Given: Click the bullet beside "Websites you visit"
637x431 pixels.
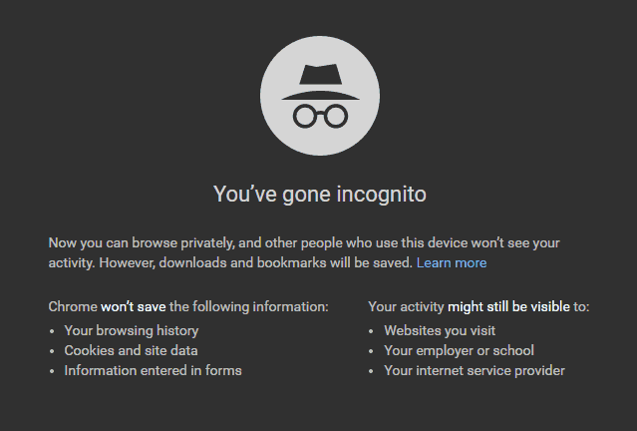Looking at the screenshot, I should coord(373,331).
